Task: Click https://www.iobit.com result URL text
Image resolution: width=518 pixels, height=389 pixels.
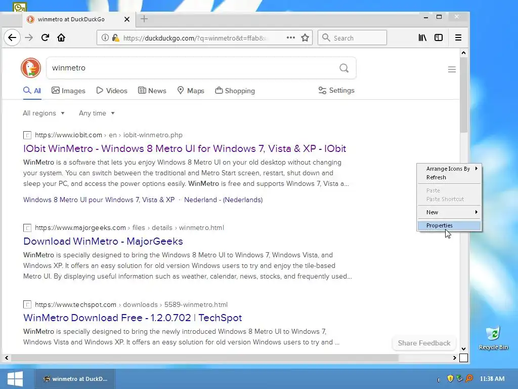Action: pyautogui.click(x=68, y=135)
